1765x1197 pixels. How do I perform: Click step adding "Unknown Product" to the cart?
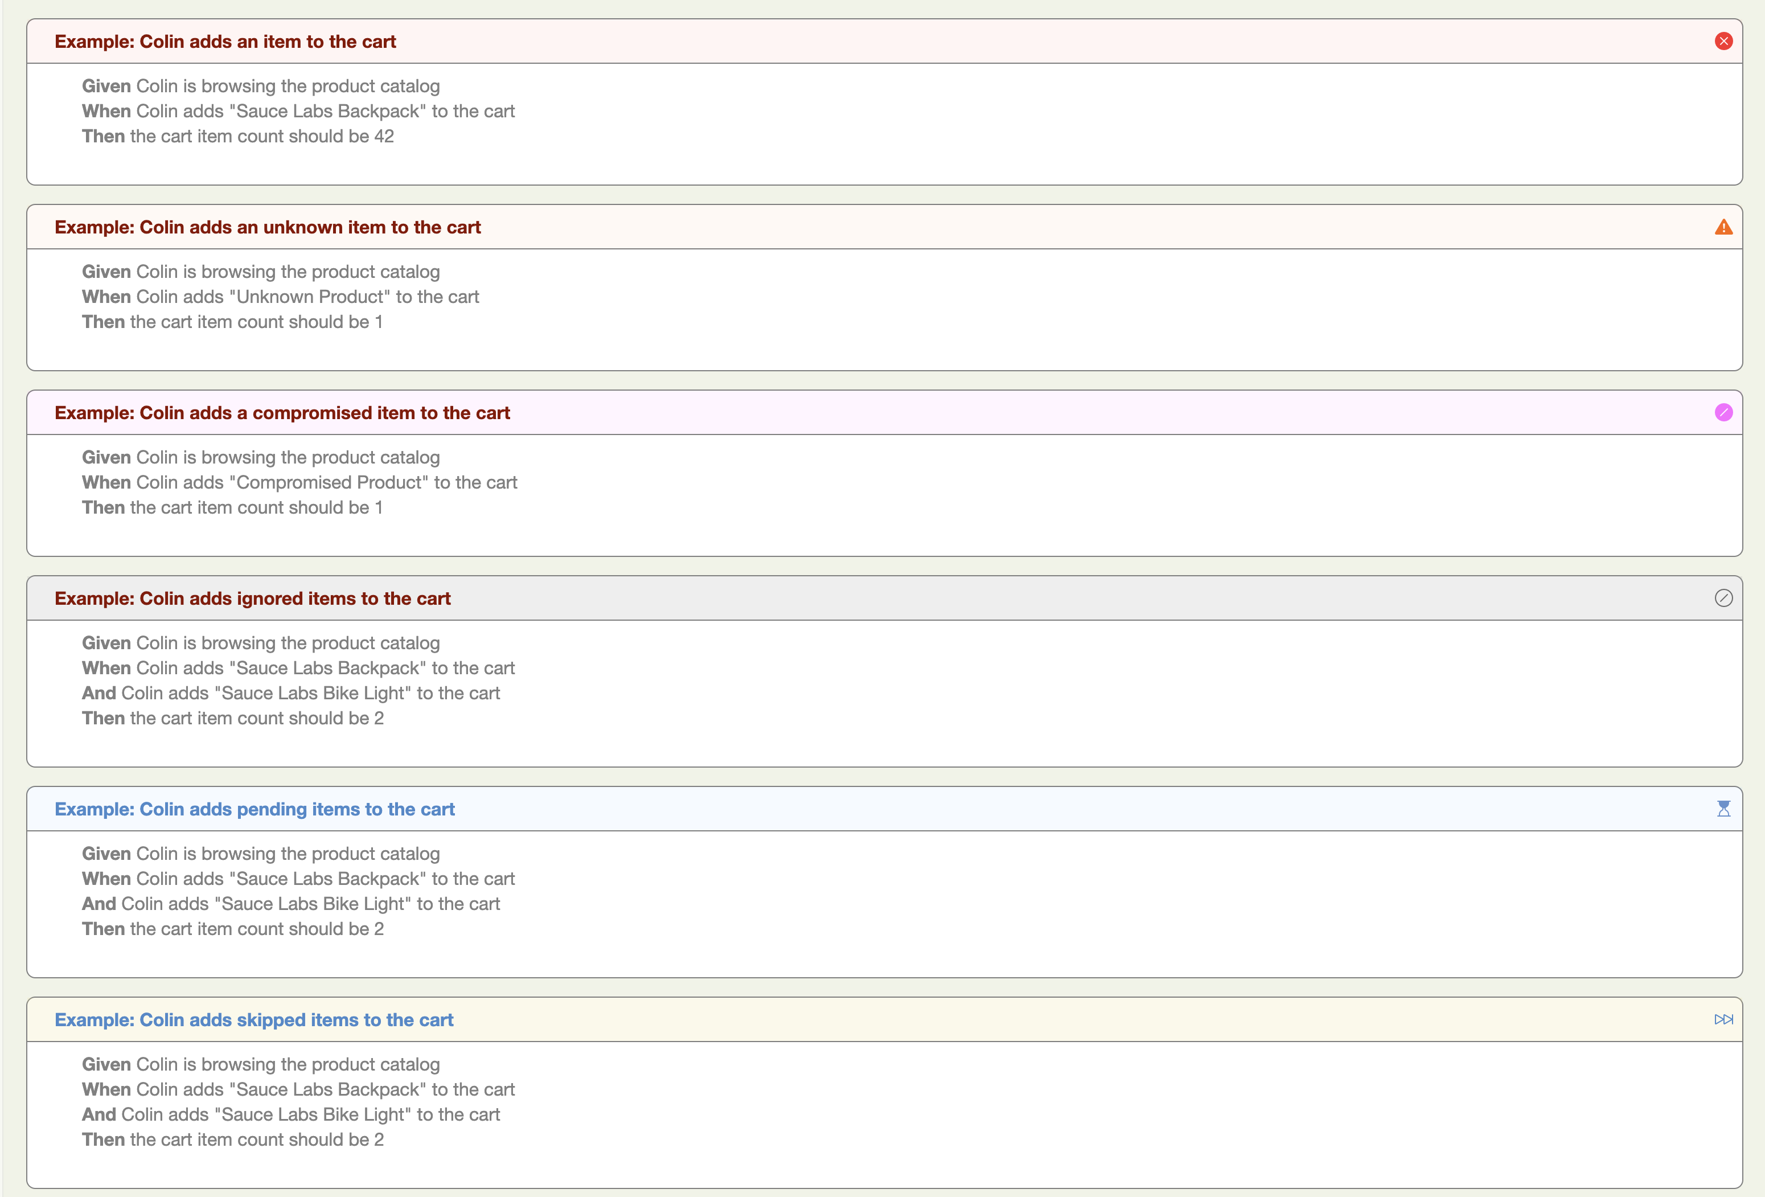280,297
